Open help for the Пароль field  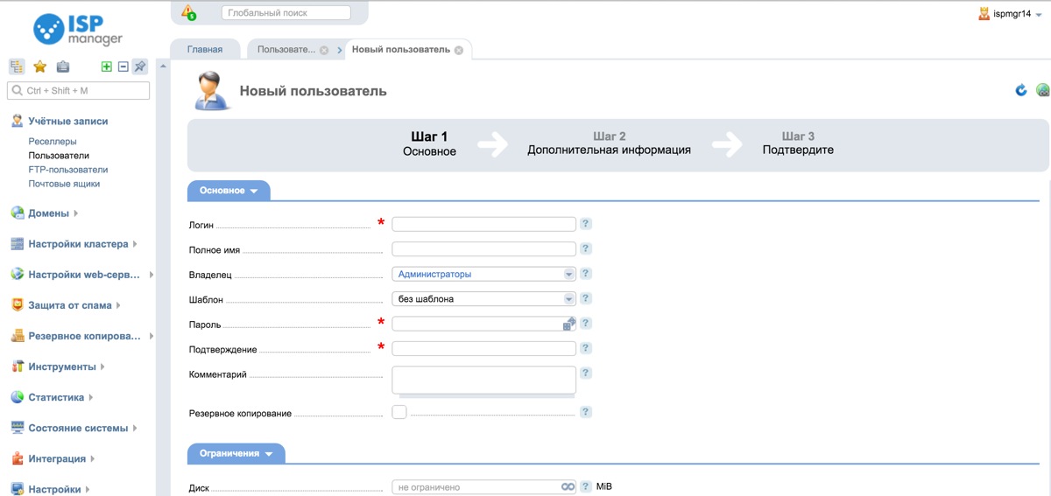tap(586, 324)
